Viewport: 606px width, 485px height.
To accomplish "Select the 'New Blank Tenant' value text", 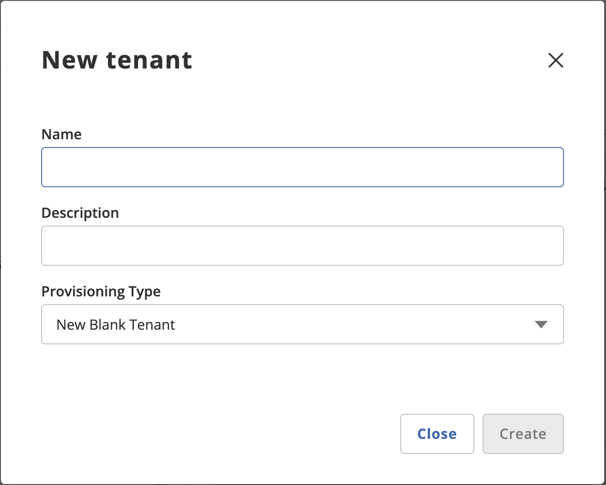I will tap(116, 325).
